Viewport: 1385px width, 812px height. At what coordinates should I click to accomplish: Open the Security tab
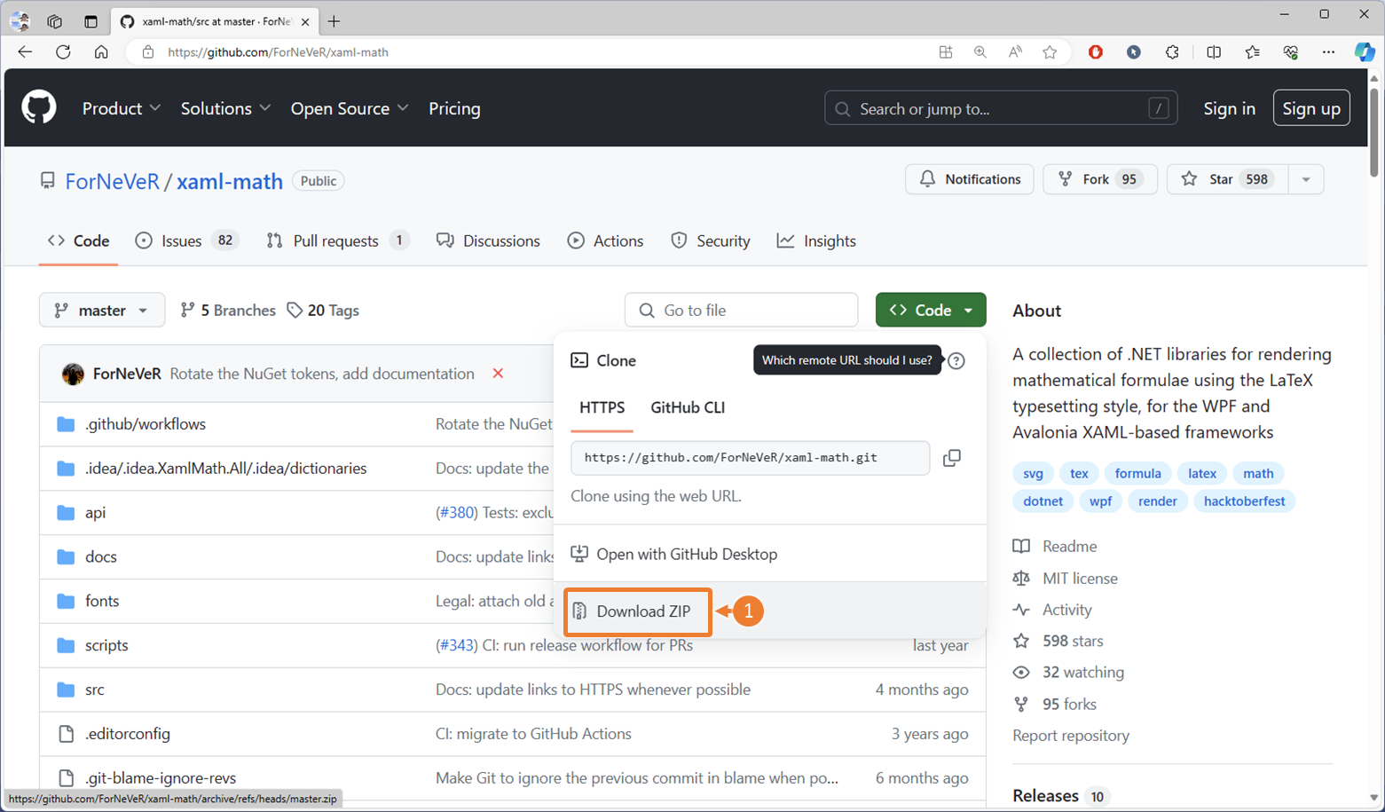point(711,240)
